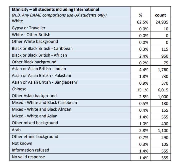184x165 pixels.
Task: Click the 'Black or Black British - African' label
Action: [39, 55]
